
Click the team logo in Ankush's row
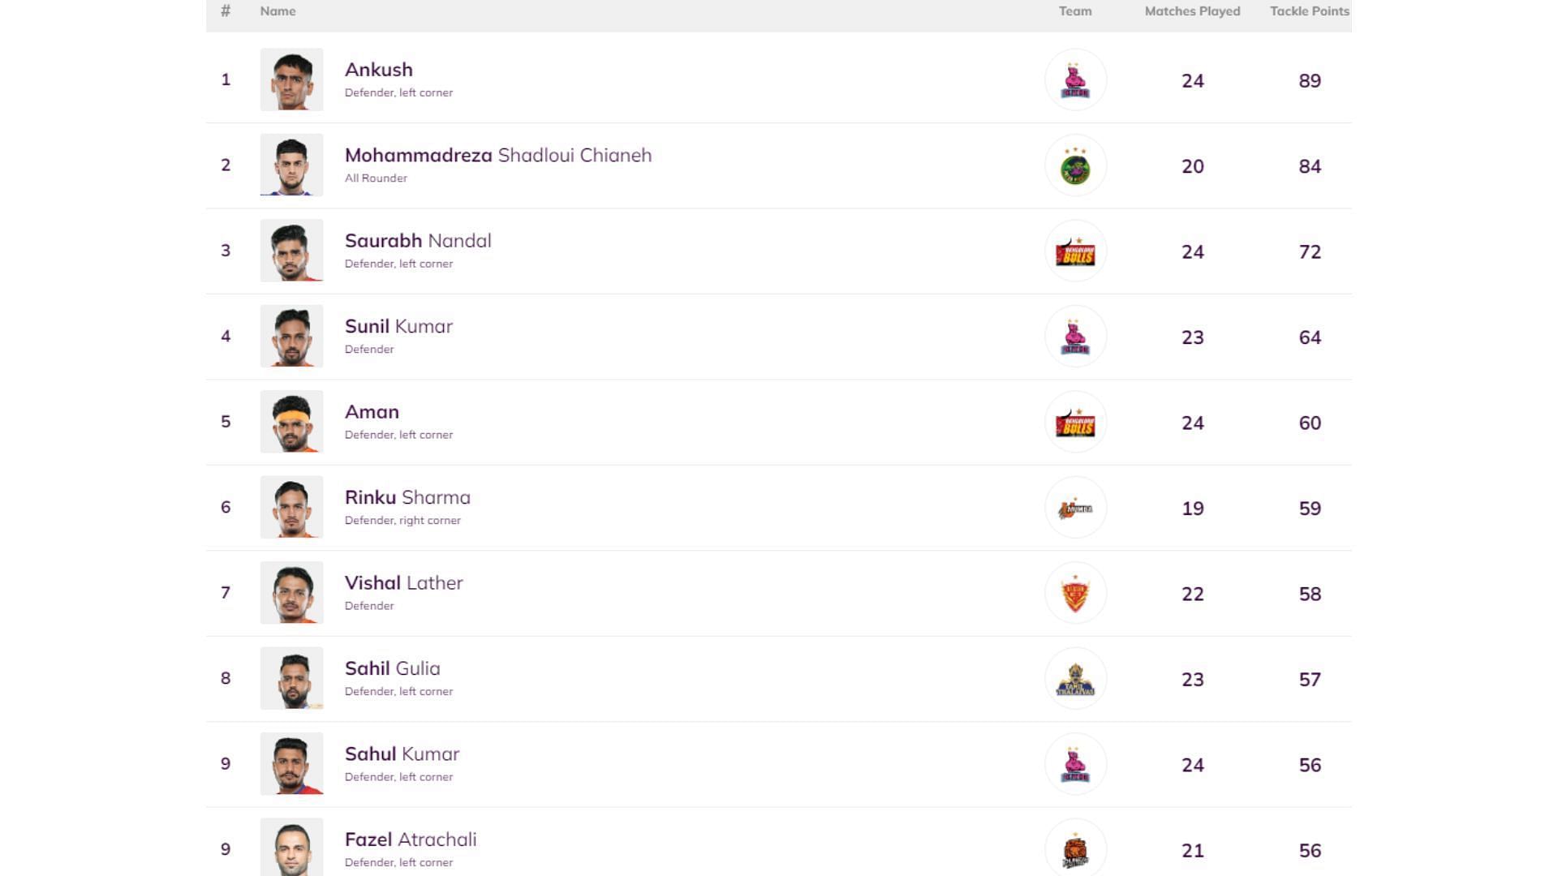click(x=1075, y=80)
